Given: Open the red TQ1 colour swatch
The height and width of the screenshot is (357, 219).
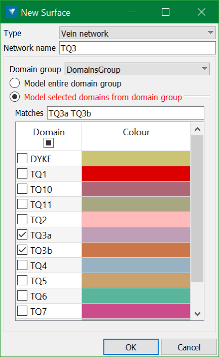Looking at the screenshot, I should 136,173.
